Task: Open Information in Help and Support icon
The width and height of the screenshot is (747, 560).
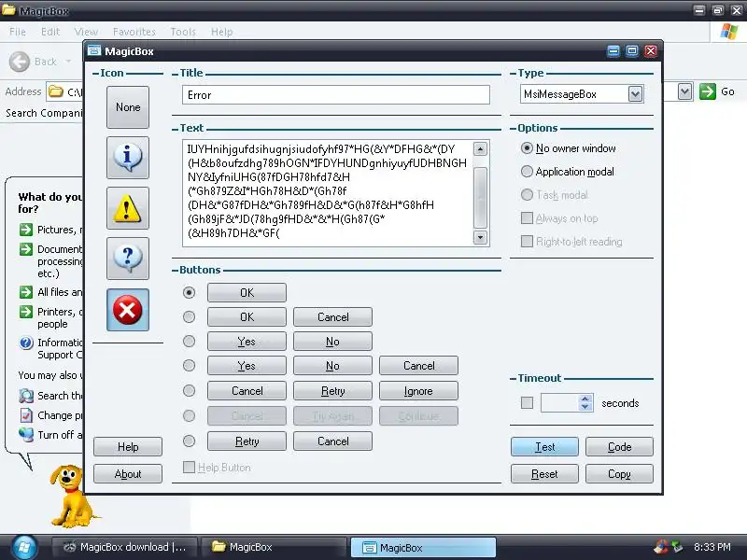Action: [x=26, y=343]
